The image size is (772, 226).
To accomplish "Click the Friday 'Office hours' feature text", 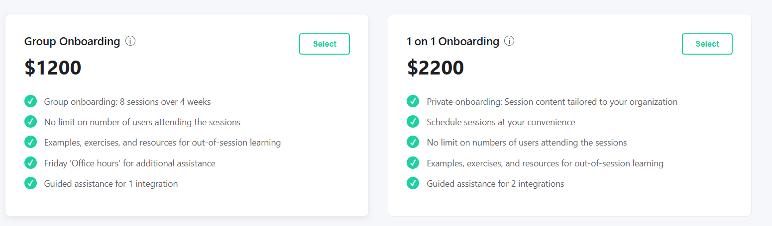I will (129, 163).
